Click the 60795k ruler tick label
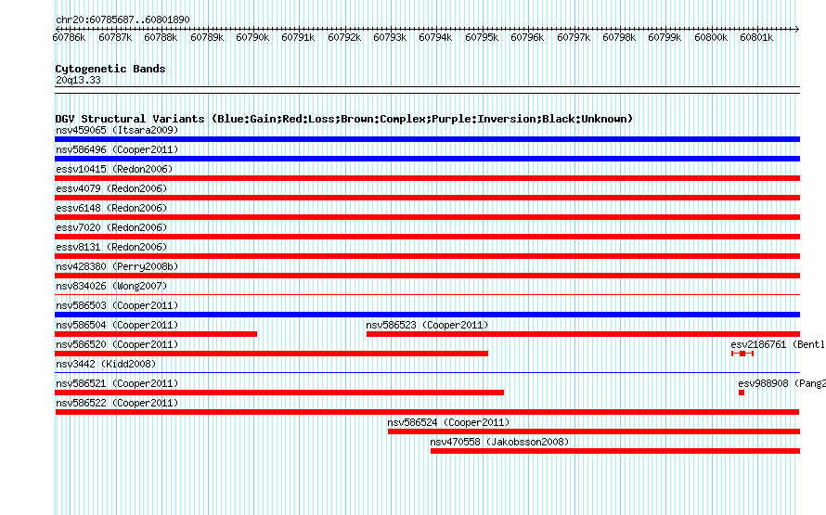The height and width of the screenshot is (515, 826). (482, 37)
